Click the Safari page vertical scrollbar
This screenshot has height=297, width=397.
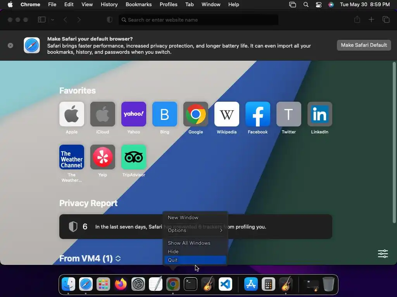pos(394,143)
